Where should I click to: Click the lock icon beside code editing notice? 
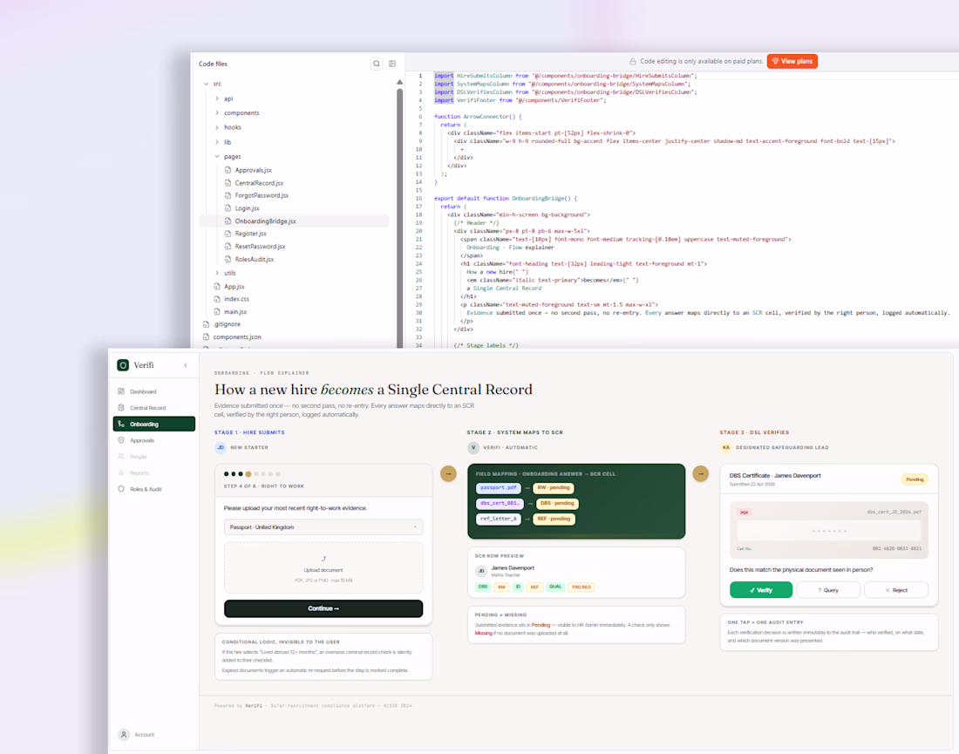click(633, 61)
